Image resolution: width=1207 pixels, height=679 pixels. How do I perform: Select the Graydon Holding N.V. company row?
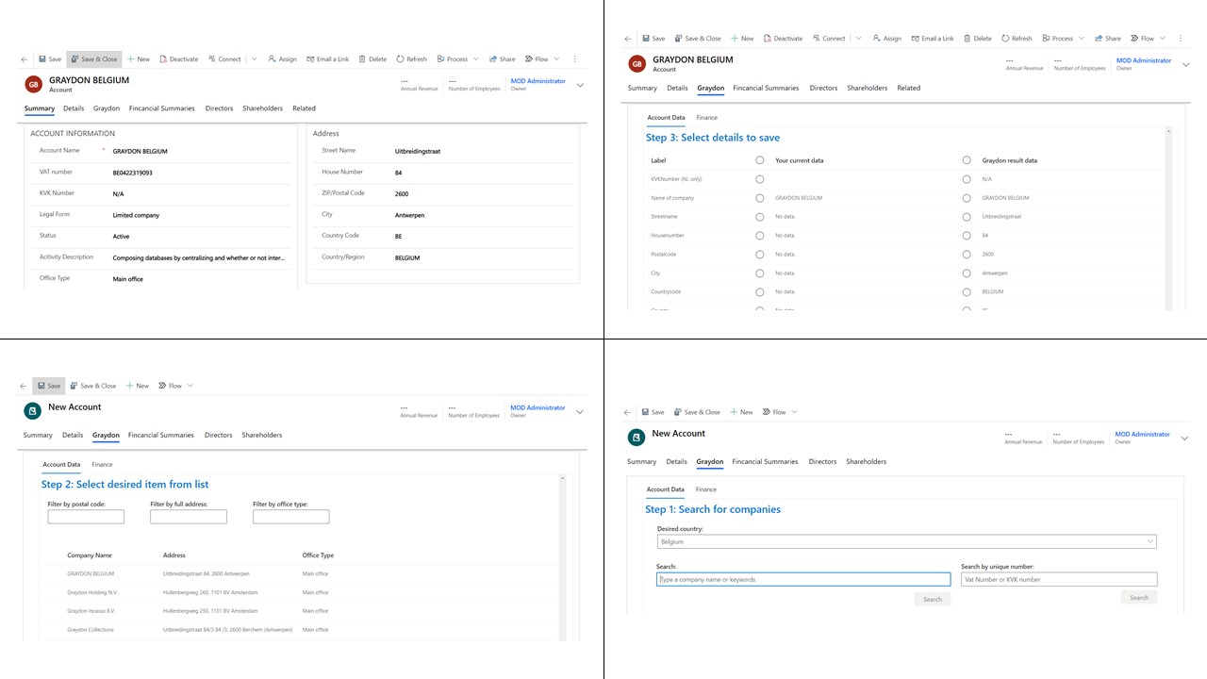298,592
